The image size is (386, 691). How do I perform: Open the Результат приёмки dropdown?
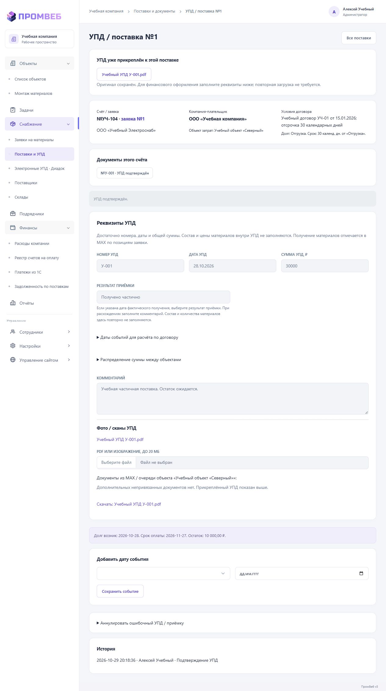(163, 297)
